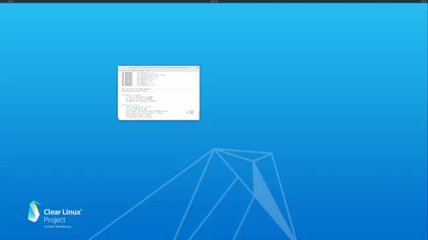
Task: Click the power icon in top bar corner
Action: click(x=425, y=1)
